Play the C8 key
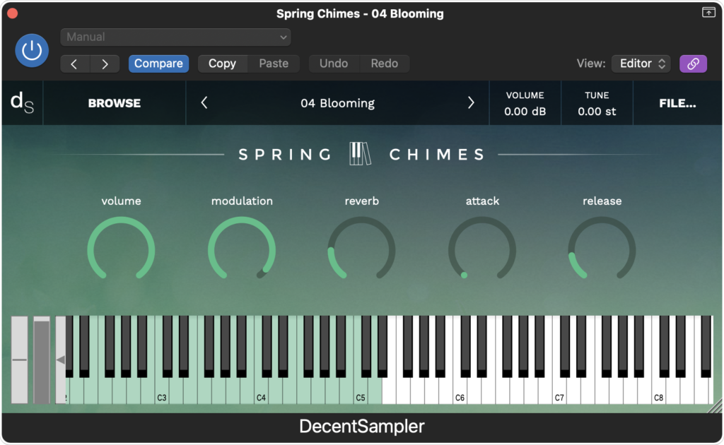Viewport: 724px width, 445px height. pyautogui.click(x=658, y=392)
